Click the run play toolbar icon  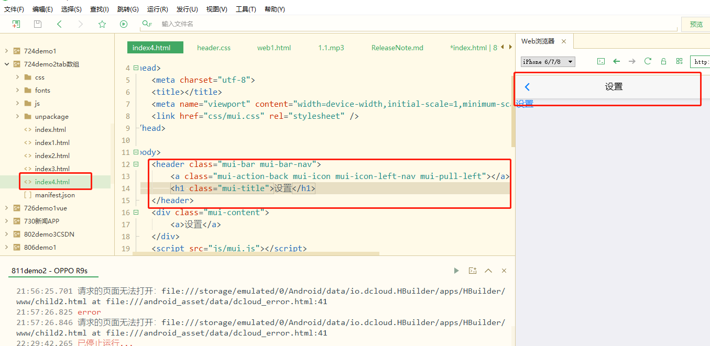pyautogui.click(x=124, y=24)
